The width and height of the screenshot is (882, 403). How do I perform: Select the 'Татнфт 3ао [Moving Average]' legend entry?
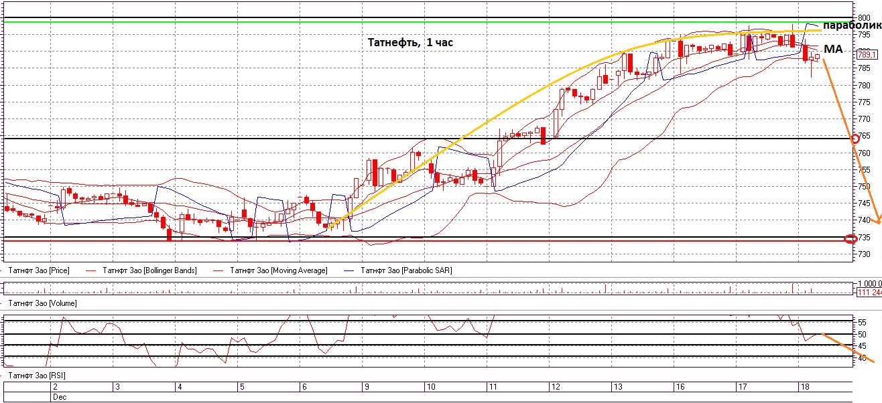pyautogui.click(x=278, y=270)
